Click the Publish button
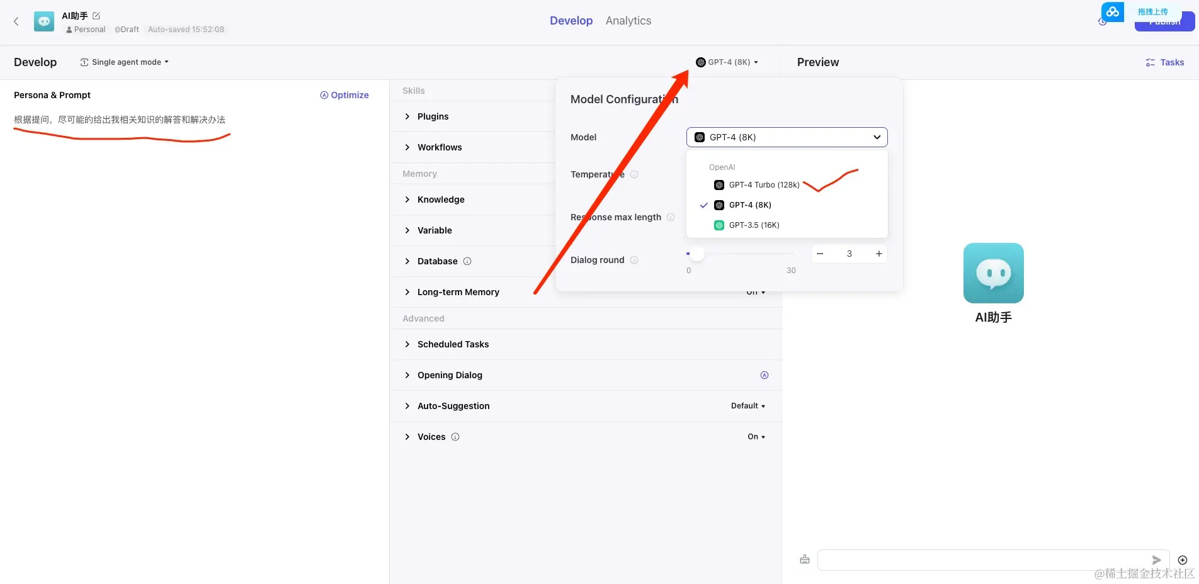This screenshot has height=584, width=1199. tap(1165, 23)
